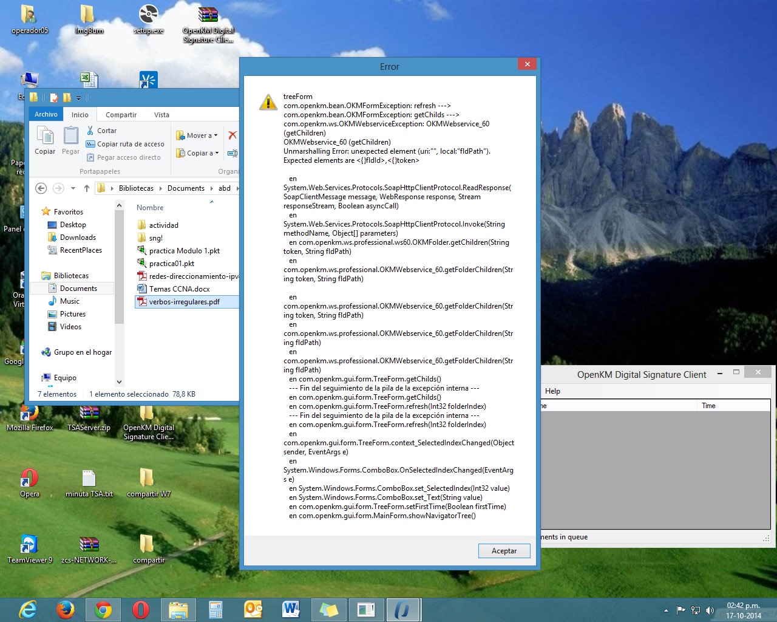The width and height of the screenshot is (777, 622).
Task: Select Music under Bibliotecas
Action: 69,301
